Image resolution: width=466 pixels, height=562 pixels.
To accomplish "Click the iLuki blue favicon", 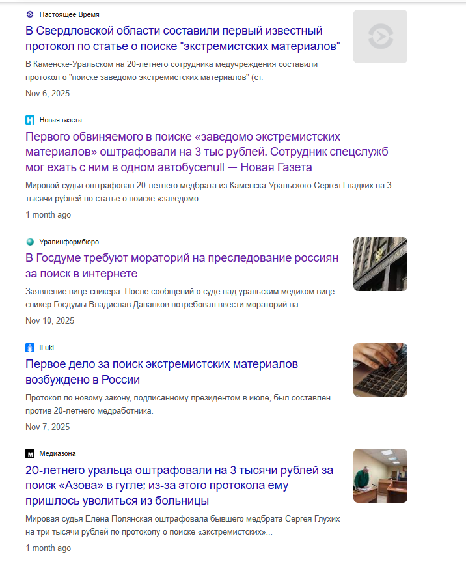I will 30,348.
